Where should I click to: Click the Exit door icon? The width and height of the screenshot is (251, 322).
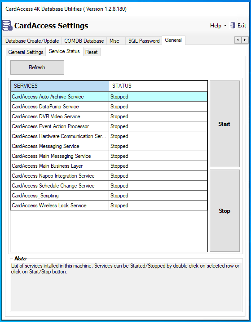(233, 25)
